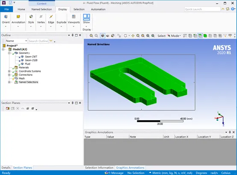Open the Selection Information tab

tap(99, 168)
